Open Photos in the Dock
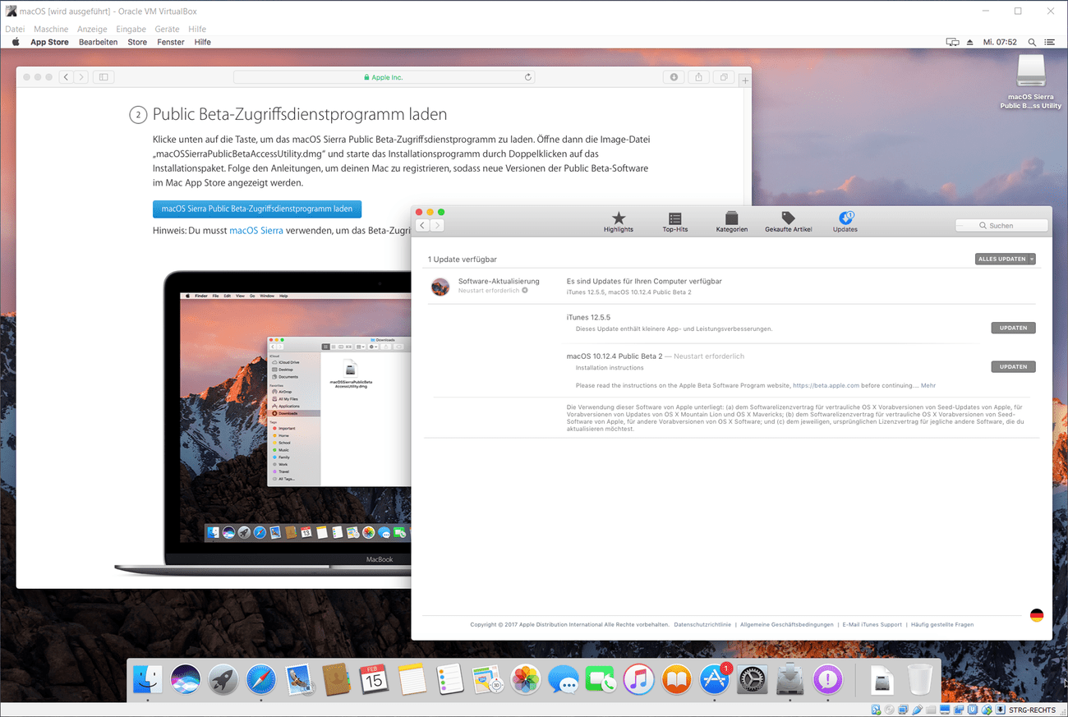Screen dimensions: 1068x717 tap(526, 679)
